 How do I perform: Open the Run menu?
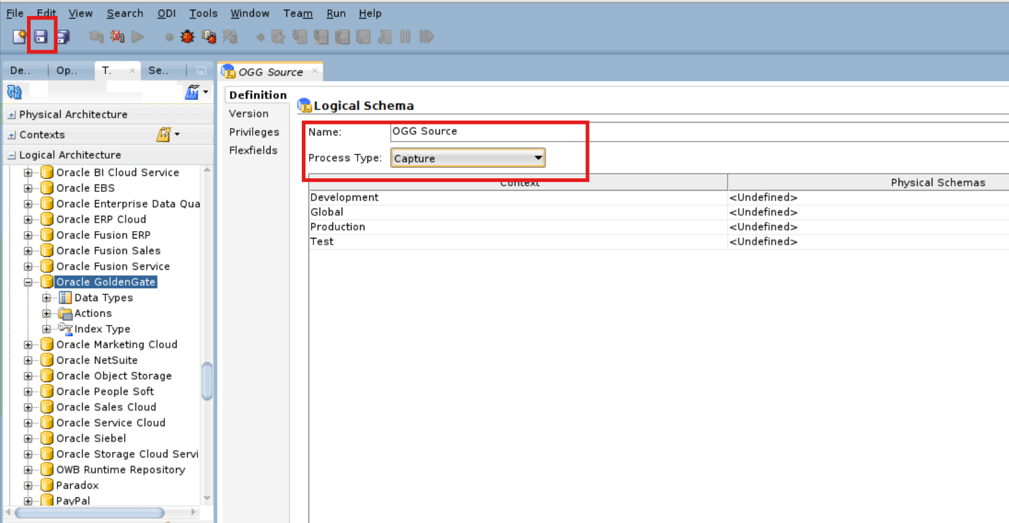click(336, 13)
